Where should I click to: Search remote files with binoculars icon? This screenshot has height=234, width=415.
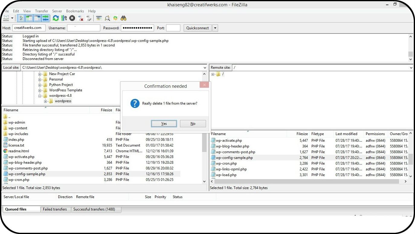(x=124, y=18)
